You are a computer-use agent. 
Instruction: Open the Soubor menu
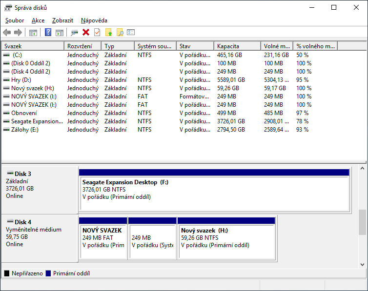coord(15,20)
